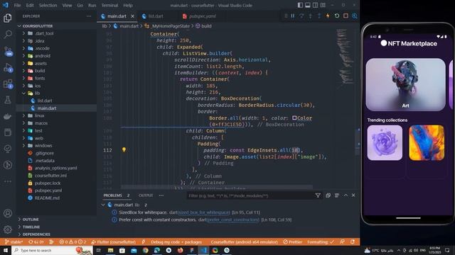Toggle the secondary side bar layout
The height and width of the screenshot is (255, 455).
pyautogui.click(x=315, y=5)
